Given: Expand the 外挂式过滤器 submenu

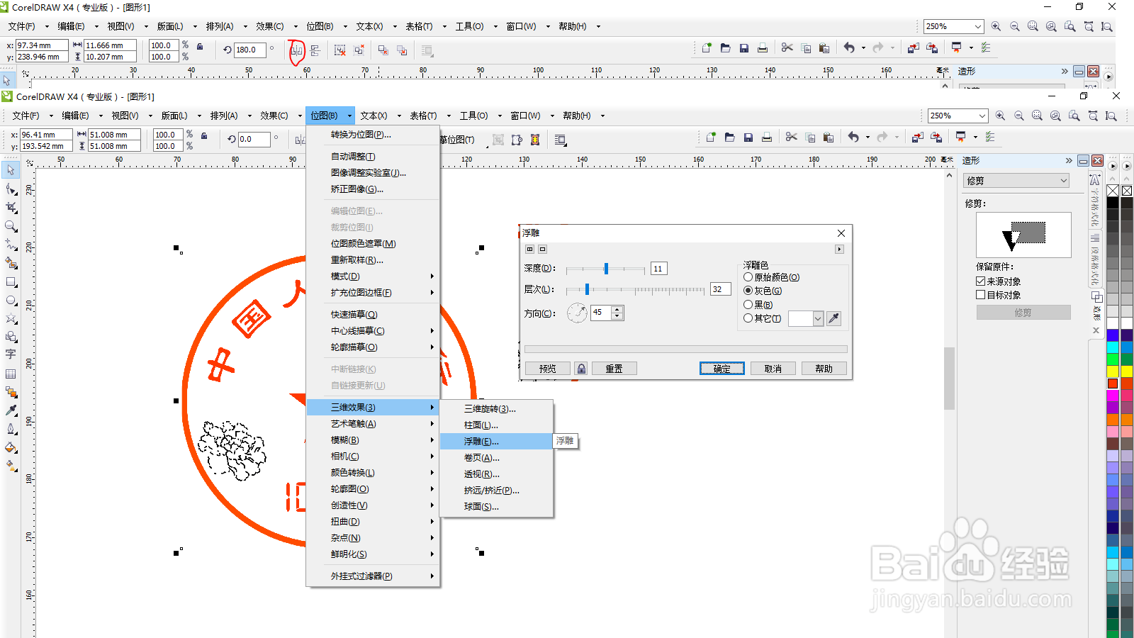Looking at the screenshot, I should click(x=373, y=576).
